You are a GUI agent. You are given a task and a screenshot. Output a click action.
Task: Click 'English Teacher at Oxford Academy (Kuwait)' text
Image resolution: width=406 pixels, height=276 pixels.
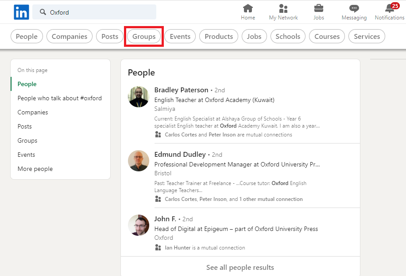coord(214,100)
